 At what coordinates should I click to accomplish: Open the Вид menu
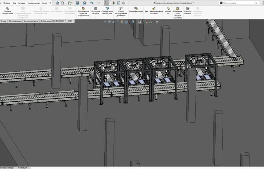coord(15,3)
